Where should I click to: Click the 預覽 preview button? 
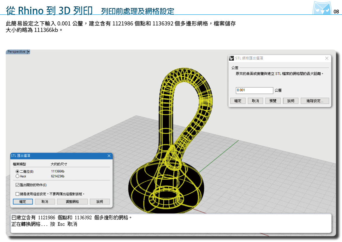tap(273, 101)
